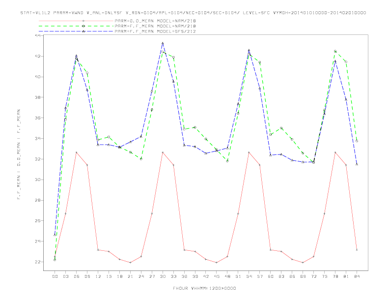Click x-axis tick label 18
Viewport: 389px width, 301px height.
click(x=119, y=276)
